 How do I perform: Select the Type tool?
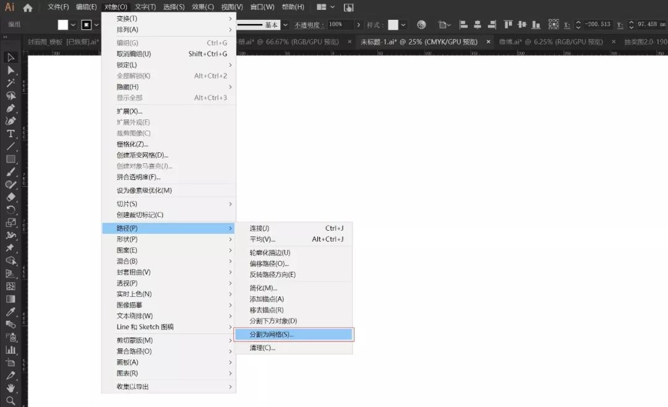(x=11, y=134)
